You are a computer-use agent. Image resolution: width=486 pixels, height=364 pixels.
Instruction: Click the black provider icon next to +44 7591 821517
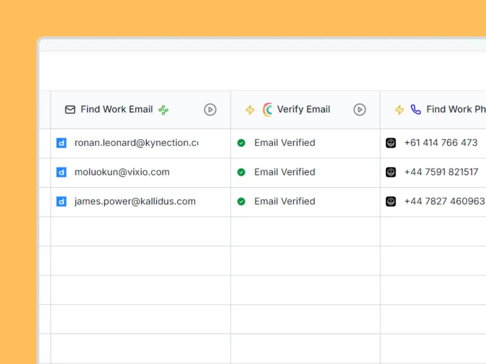390,172
